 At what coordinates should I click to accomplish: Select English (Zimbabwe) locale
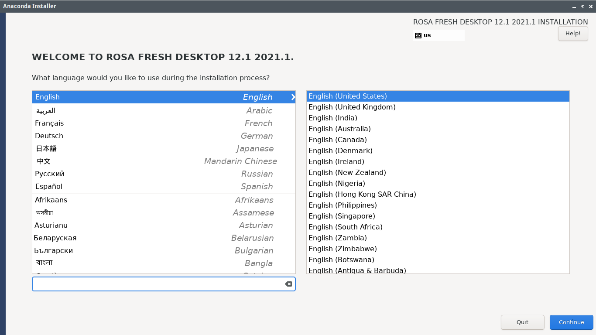[438, 249]
